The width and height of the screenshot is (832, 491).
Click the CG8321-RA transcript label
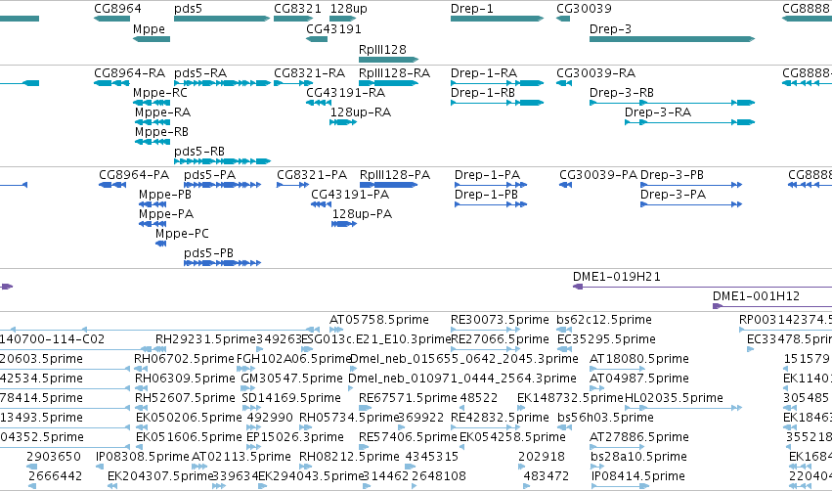pos(309,72)
